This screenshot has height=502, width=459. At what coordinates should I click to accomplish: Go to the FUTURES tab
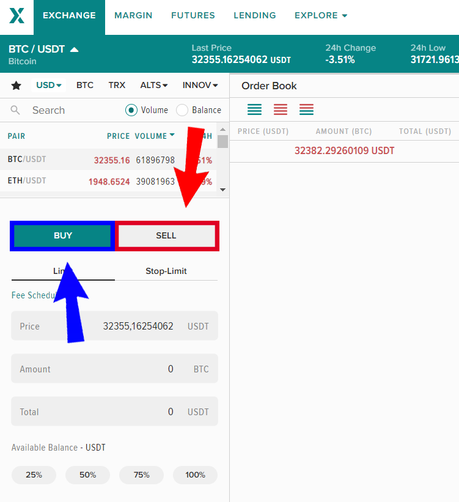click(193, 15)
